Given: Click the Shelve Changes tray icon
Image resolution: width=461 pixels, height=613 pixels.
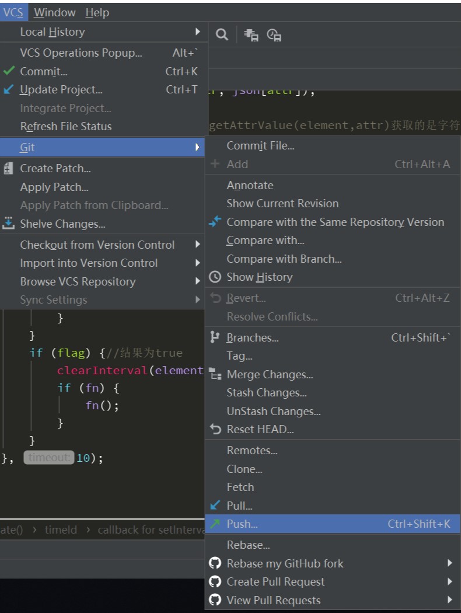Looking at the screenshot, I should click(8, 223).
